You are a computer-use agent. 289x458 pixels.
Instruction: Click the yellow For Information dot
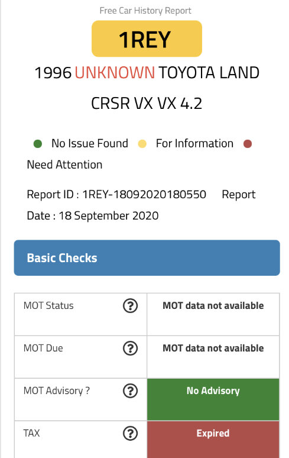point(142,144)
